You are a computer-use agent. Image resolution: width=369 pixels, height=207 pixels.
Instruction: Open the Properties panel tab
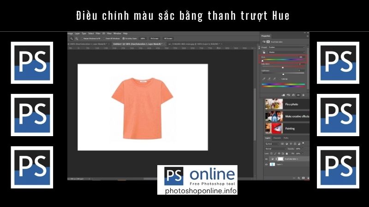tap(266, 36)
